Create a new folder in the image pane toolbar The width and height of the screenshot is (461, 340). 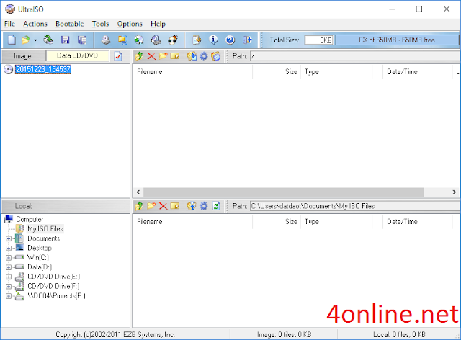[x=164, y=56]
